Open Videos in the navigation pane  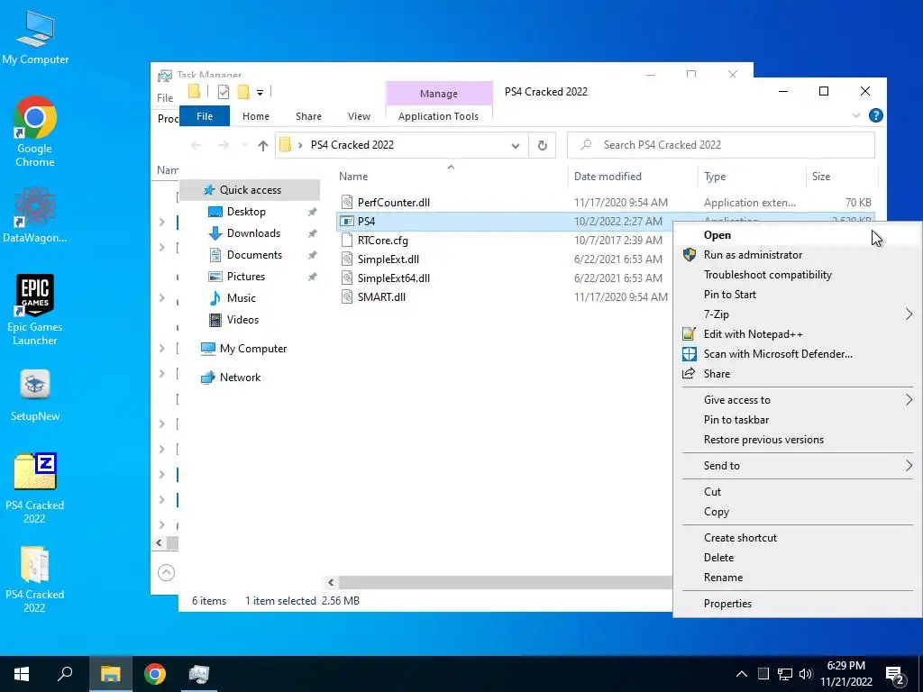point(242,320)
